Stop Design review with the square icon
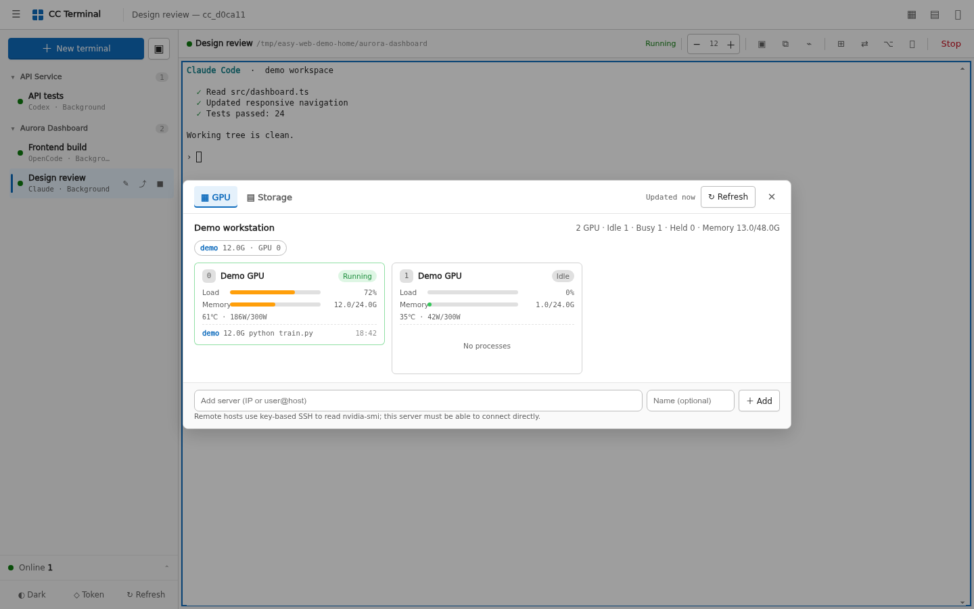The width and height of the screenshot is (974, 609). tap(160, 183)
